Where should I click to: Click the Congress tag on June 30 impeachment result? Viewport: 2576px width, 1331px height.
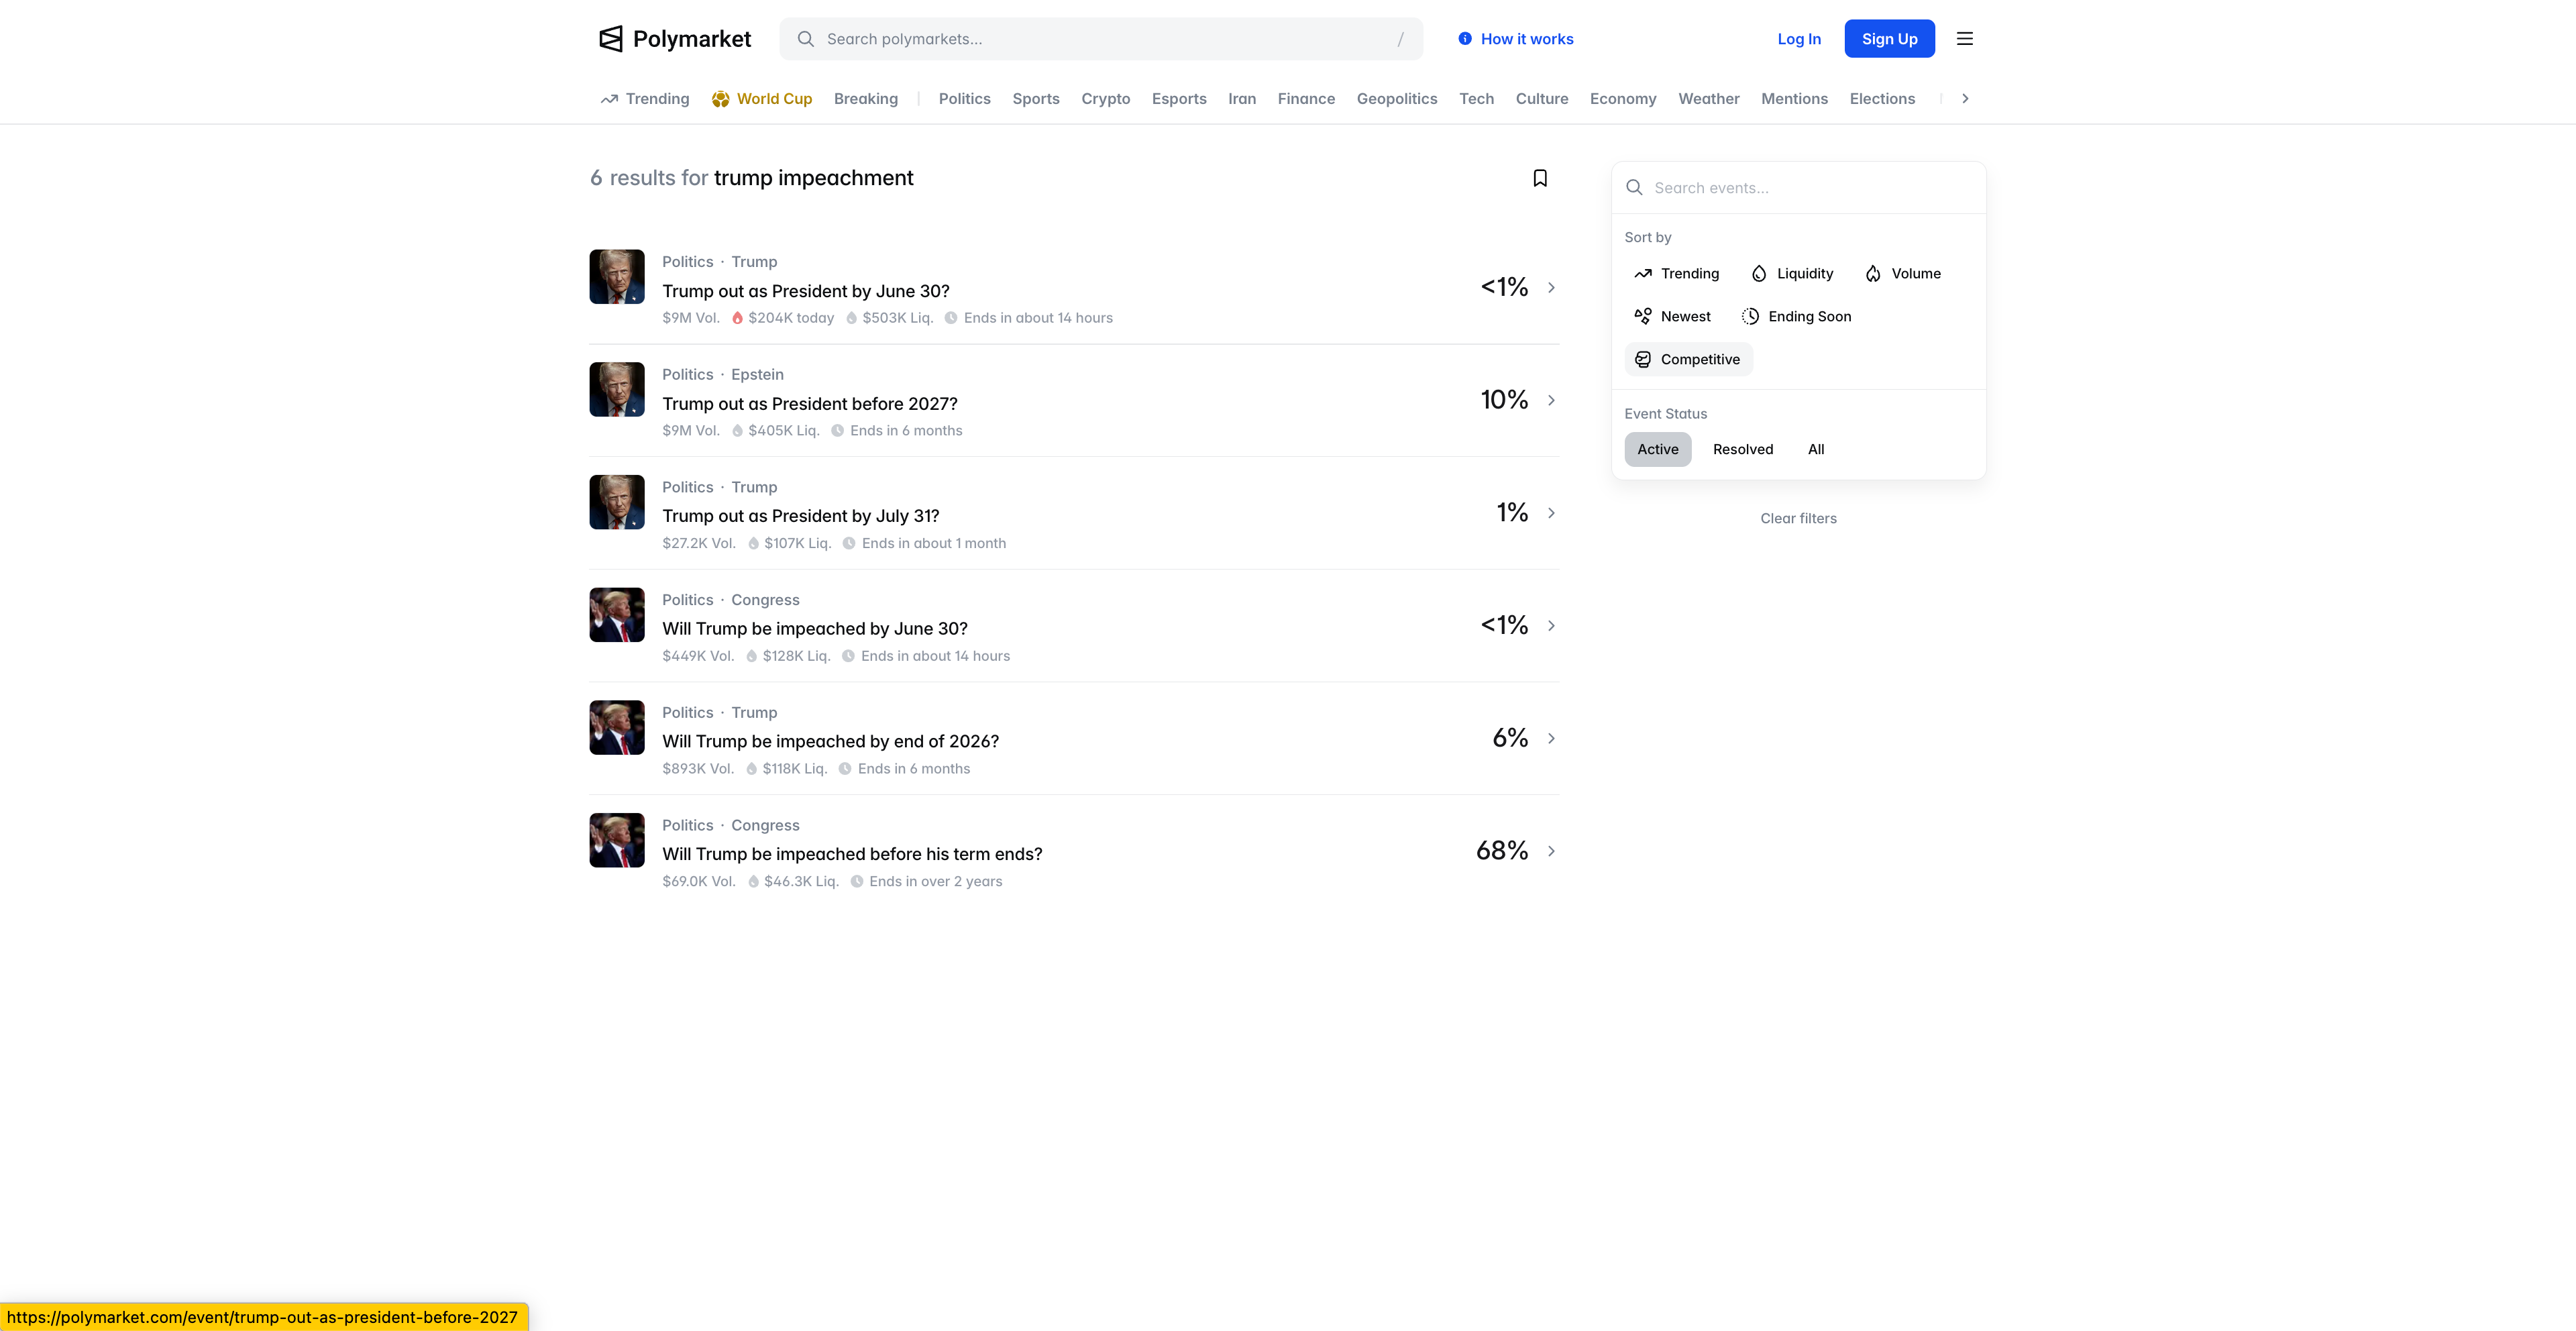(x=765, y=600)
